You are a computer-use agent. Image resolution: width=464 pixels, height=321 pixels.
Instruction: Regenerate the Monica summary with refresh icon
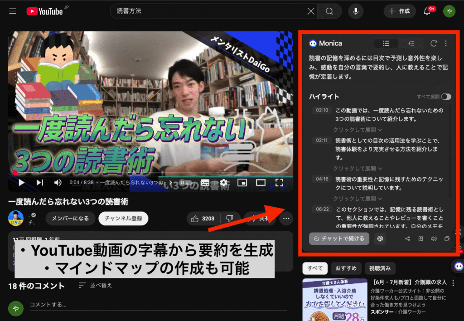[434, 44]
